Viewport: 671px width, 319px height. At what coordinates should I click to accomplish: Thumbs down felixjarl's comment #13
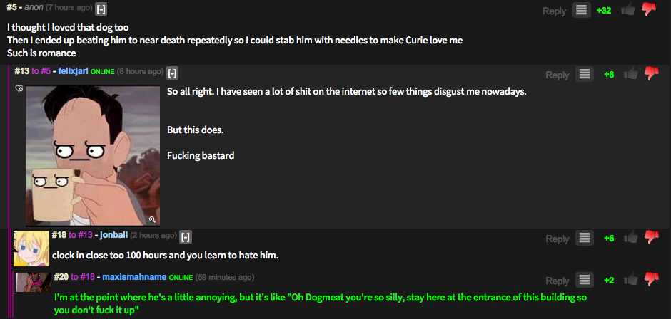click(651, 74)
